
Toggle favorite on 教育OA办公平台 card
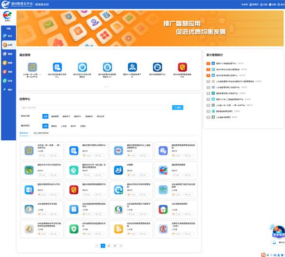[43, 195]
